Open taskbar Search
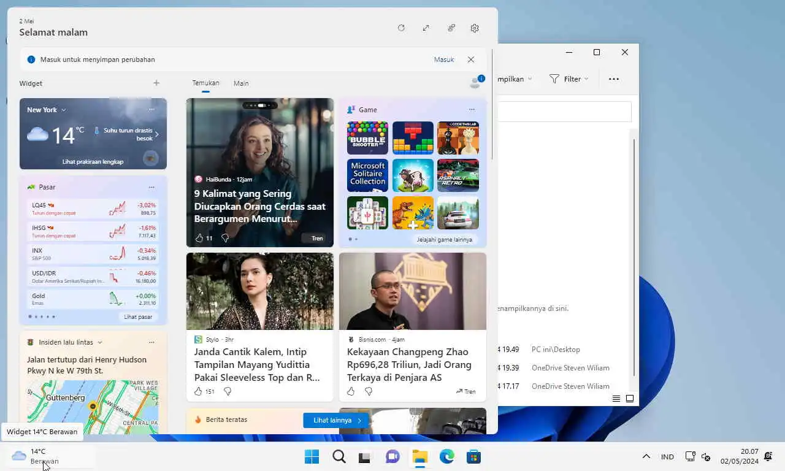 coord(339,456)
